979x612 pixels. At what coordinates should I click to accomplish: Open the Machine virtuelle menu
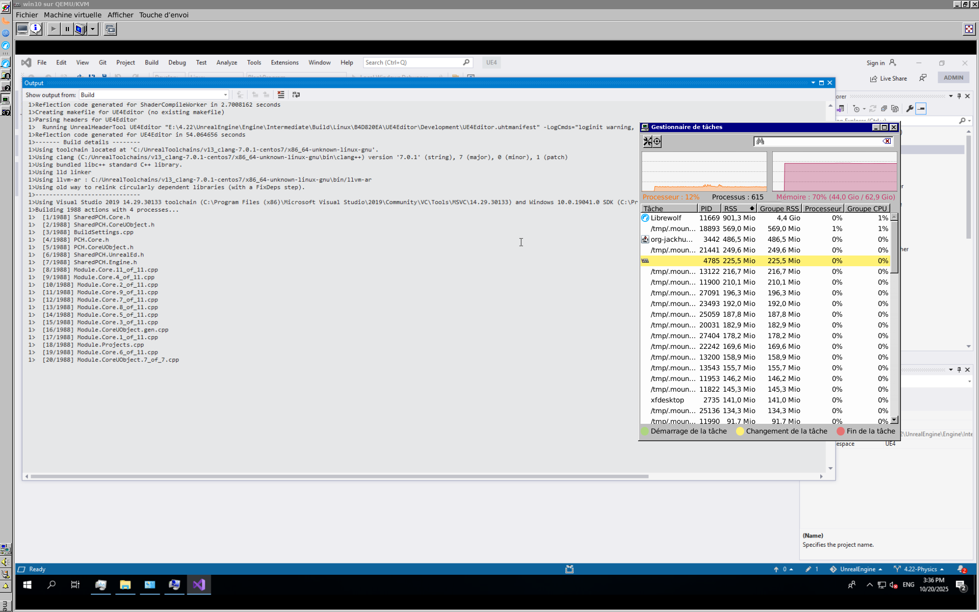(72, 15)
